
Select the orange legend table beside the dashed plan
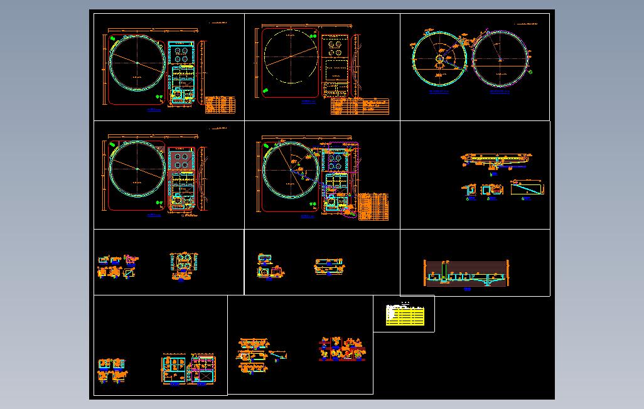(x=360, y=107)
